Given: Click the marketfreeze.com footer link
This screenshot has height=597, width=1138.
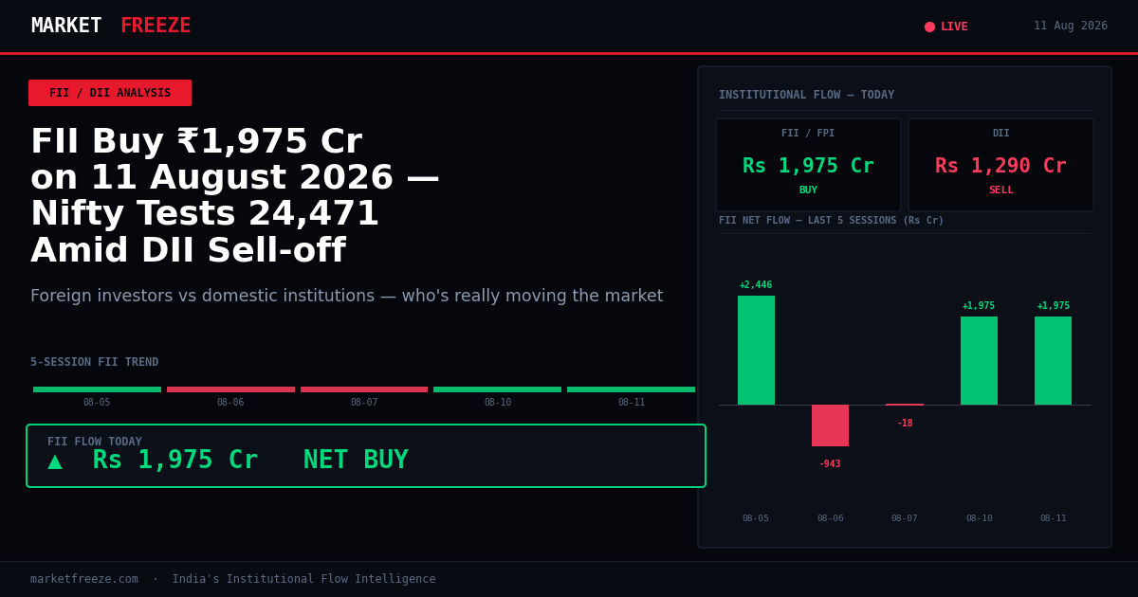Looking at the screenshot, I should [84, 579].
